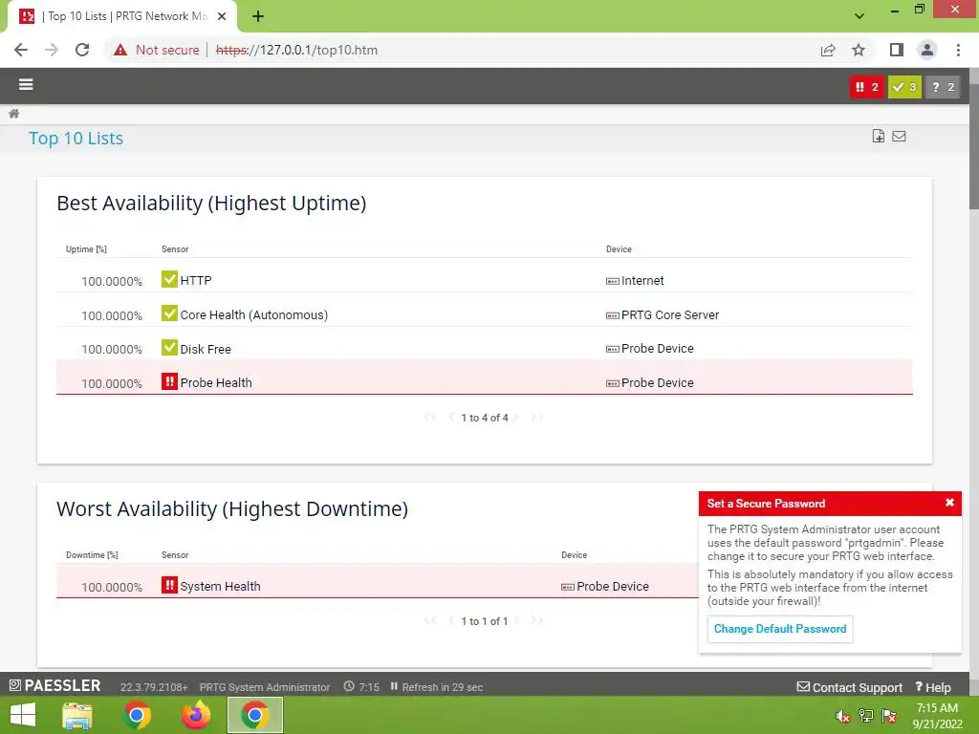Go to last page in Best Availability pager
979x734 pixels.
(537, 417)
